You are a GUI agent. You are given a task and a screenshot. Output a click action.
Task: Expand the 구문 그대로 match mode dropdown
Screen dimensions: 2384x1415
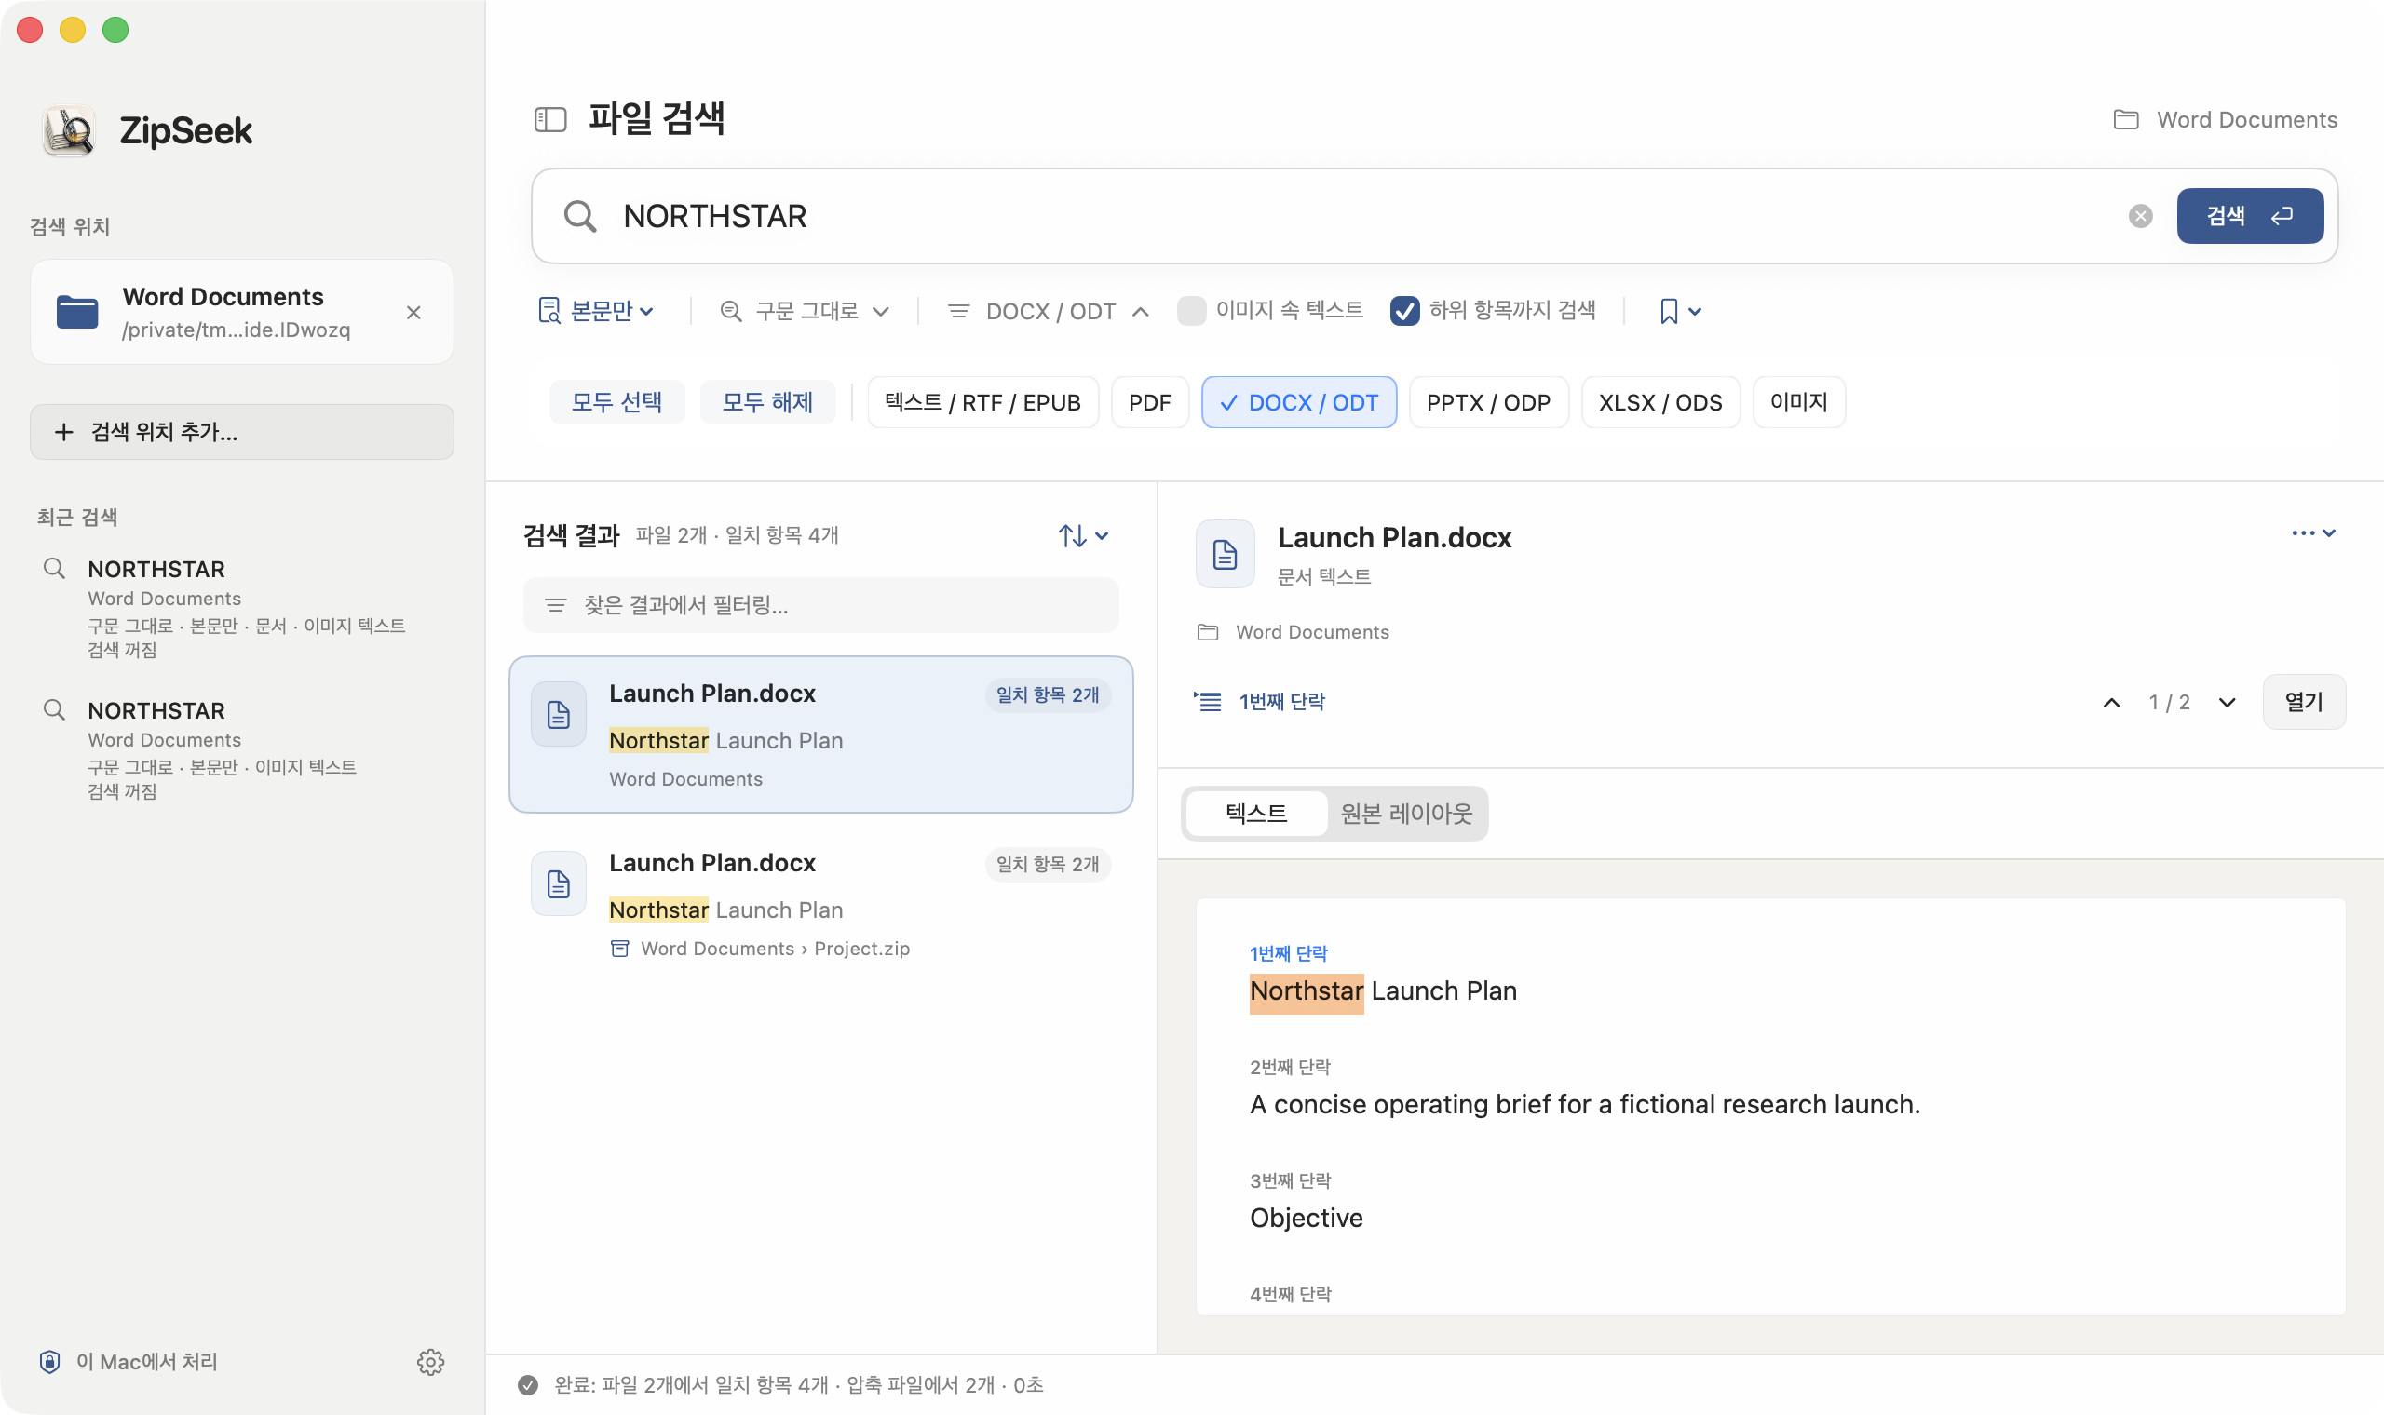tap(805, 311)
